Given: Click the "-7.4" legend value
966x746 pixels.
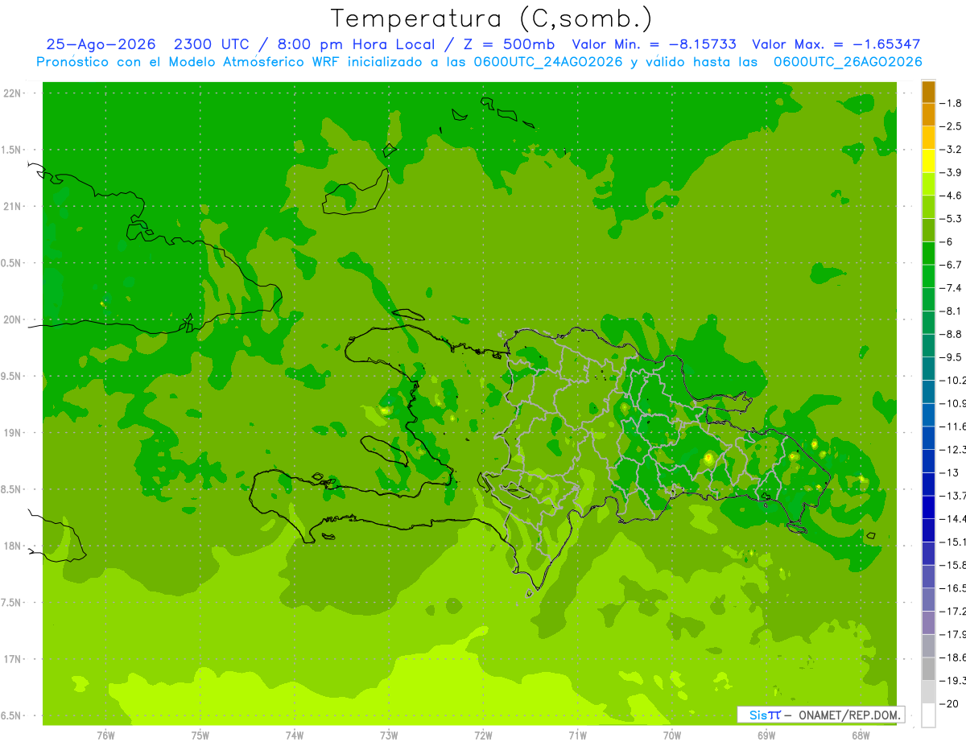Looking at the screenshot, I should click(x=952, y=288).
